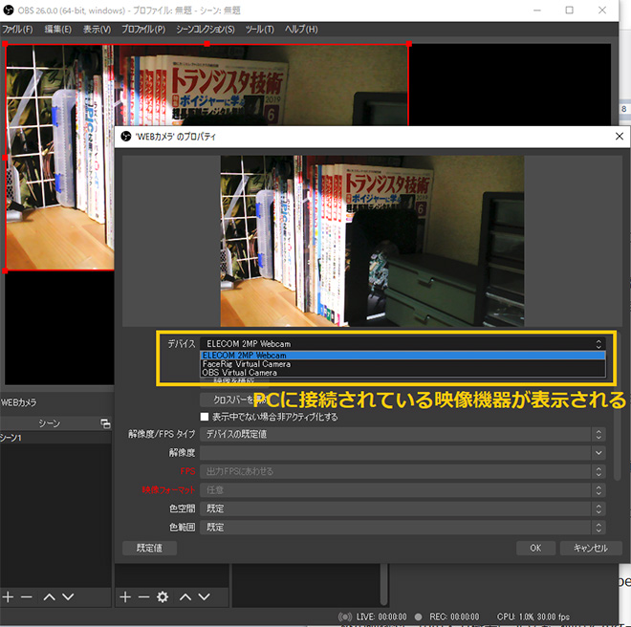Click the LIVE streaming status icon

pyautogui.click(x=345, y=616)
